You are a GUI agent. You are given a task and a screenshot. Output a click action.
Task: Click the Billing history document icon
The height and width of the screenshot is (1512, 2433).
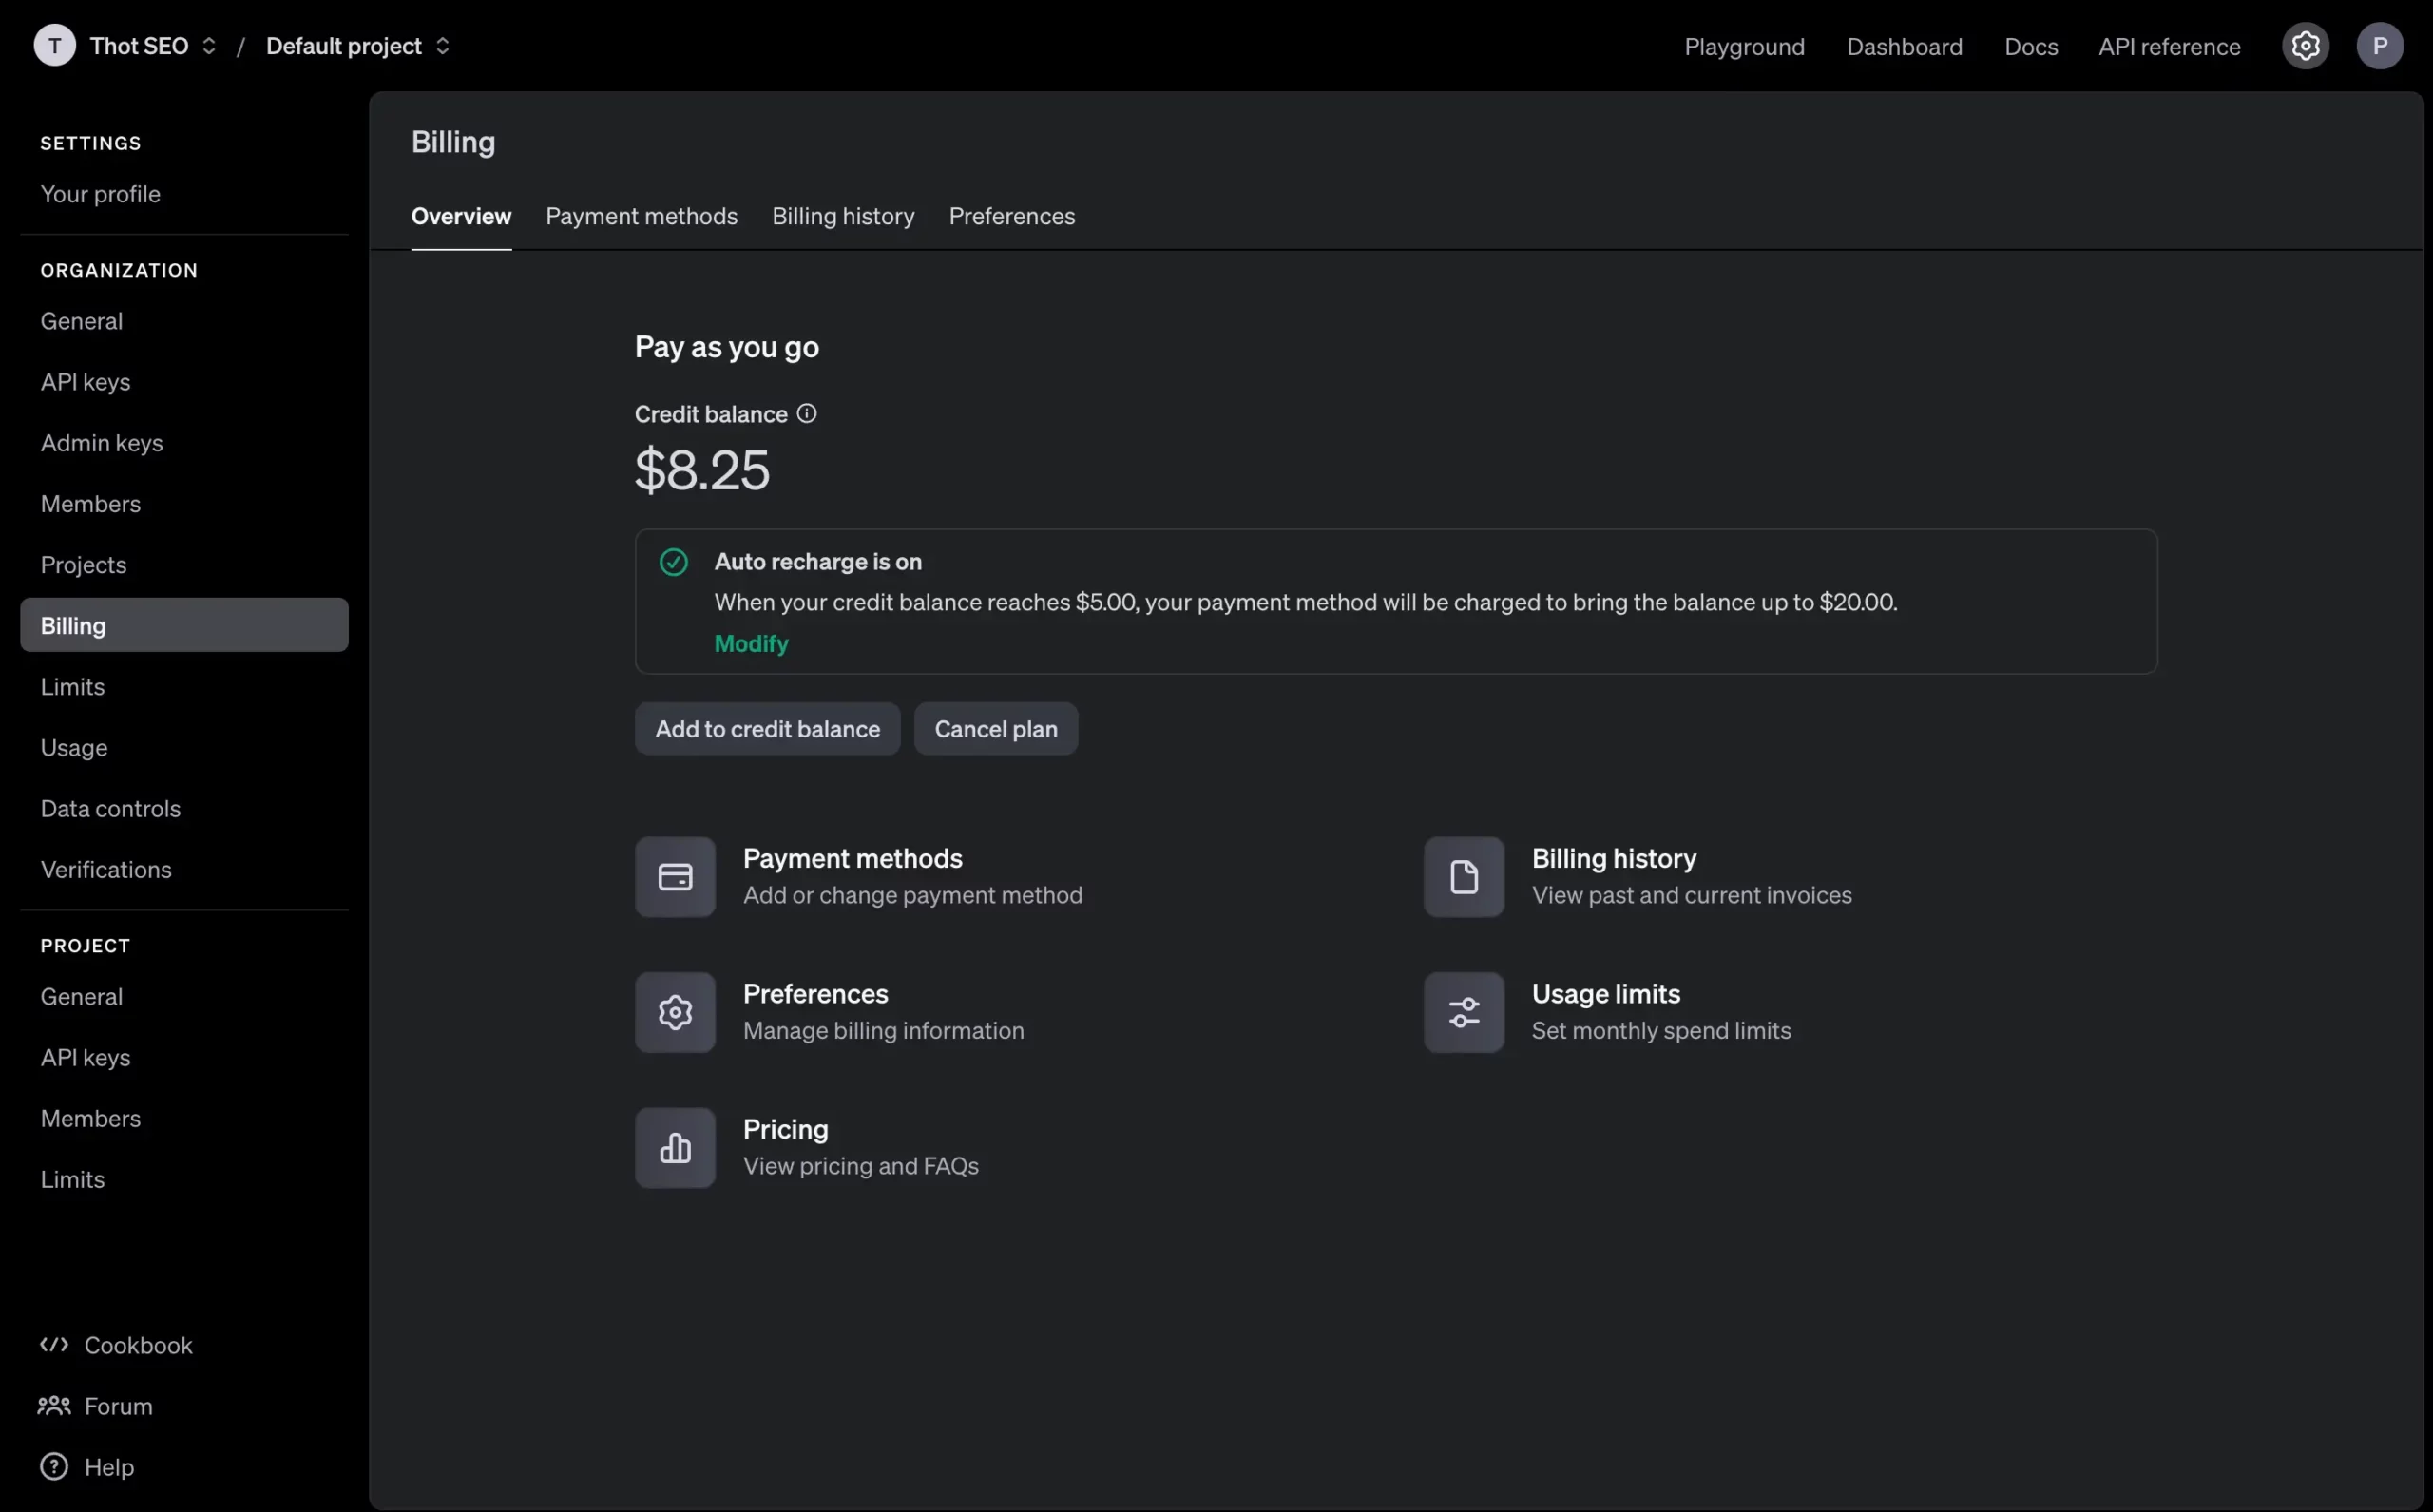pyautogui.click(x=1463, y=877)
